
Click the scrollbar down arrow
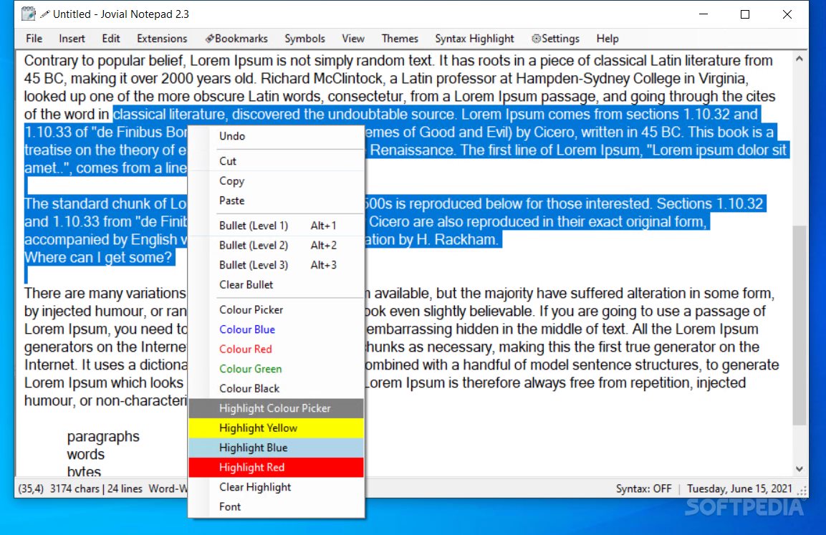coord(799,468)
